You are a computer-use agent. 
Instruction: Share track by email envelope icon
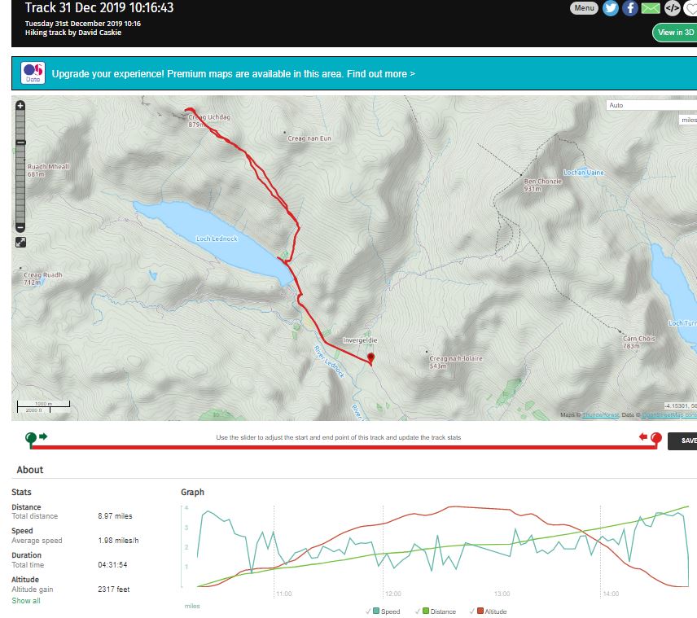click(651, 8)
